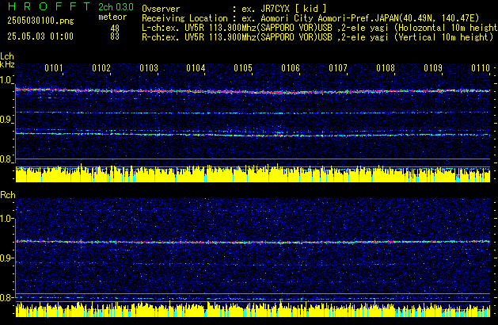This screenshot has height=325, width=498.
Task: Click the 0108 time marker
Action: click(386, 68)
